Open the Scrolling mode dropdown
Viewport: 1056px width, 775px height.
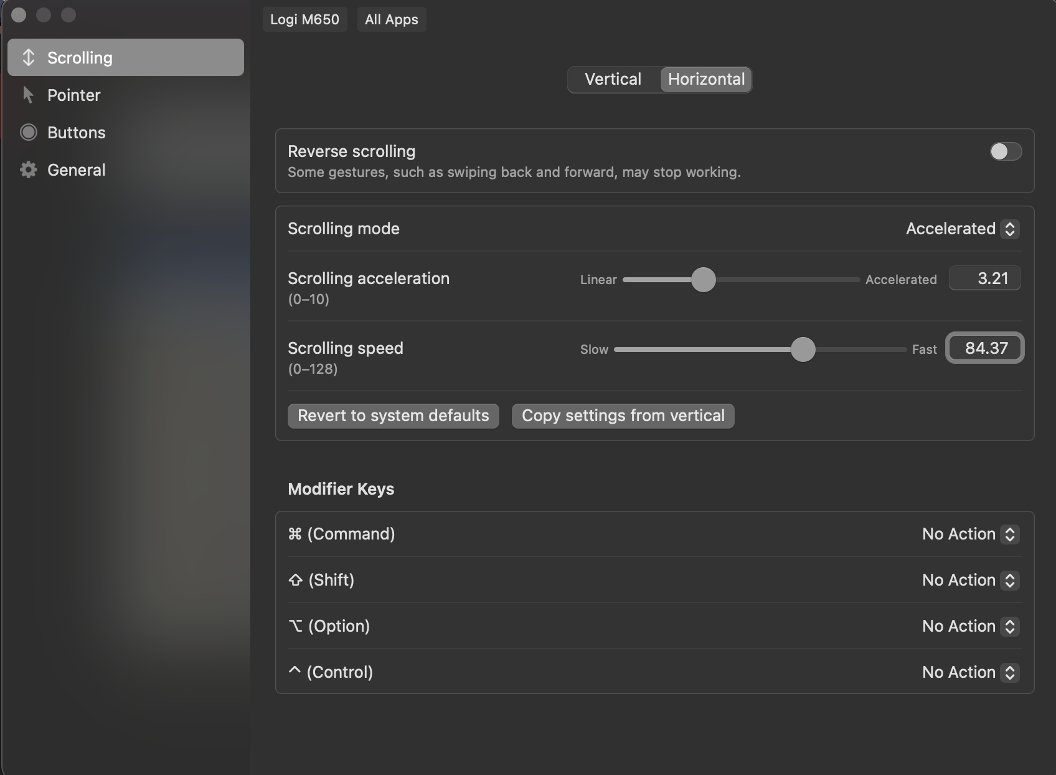pyautogui.click(x=962, y=229)
